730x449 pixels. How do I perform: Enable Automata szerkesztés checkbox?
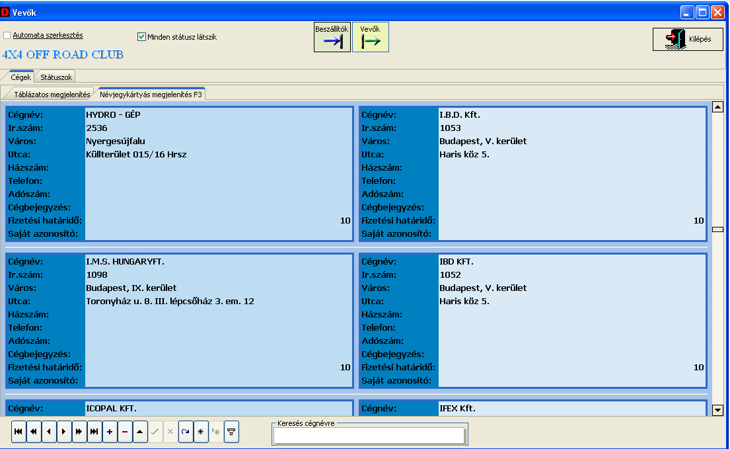pyautogui.click(x=7, y=36)
